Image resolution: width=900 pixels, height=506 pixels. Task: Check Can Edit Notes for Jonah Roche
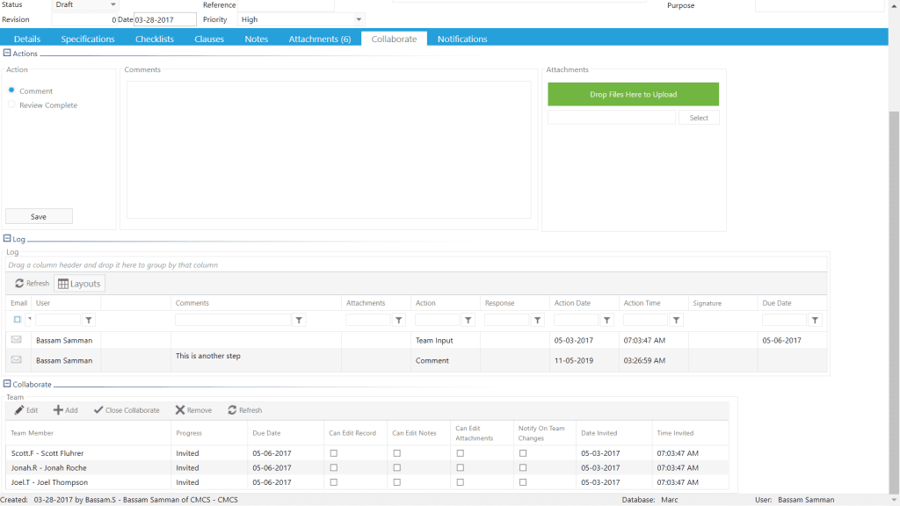(396, 467)
